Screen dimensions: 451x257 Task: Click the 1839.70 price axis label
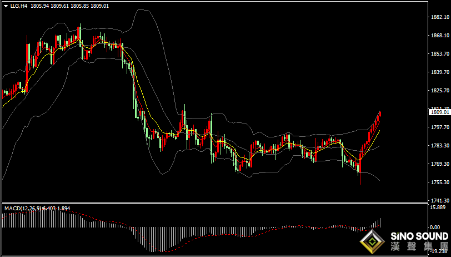pos(439,72)
